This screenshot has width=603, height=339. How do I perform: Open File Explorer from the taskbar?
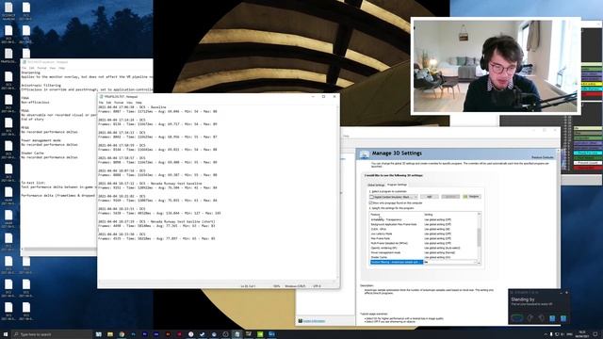point(110,334)
